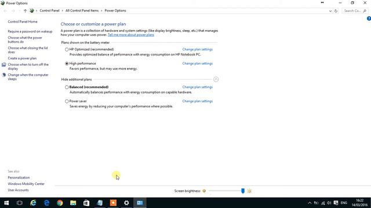The width and height of the screenshot is (371, 208).
Task: Open the Windows Store taskbar icon
Action: point(86,203)
